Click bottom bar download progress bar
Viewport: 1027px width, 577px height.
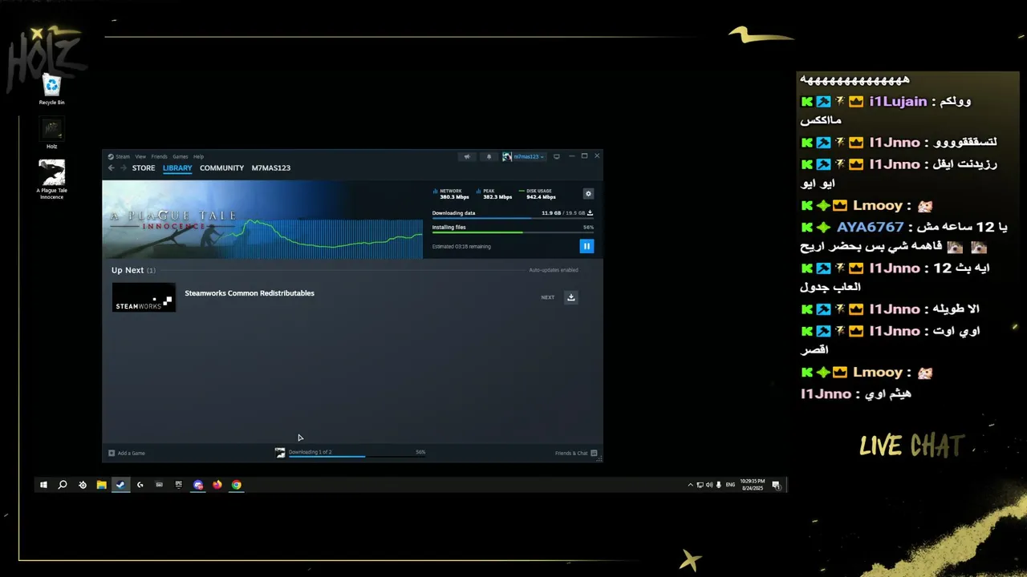(x=357, y=457)
